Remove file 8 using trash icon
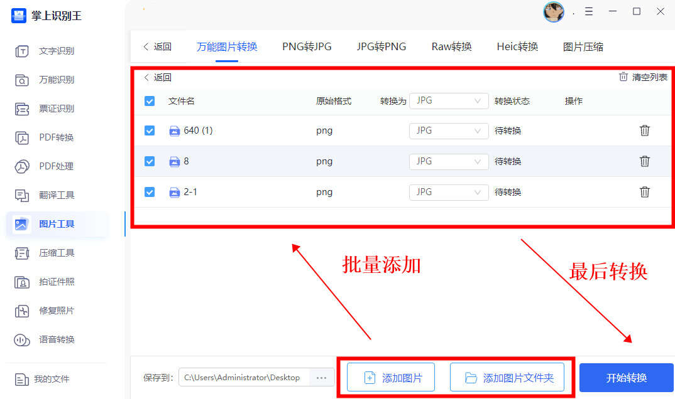The image size is (675, 399). pos(644,161)
